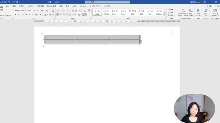Click the bullets list icon
The image size is (220, 123).
(x=58, y=11)
